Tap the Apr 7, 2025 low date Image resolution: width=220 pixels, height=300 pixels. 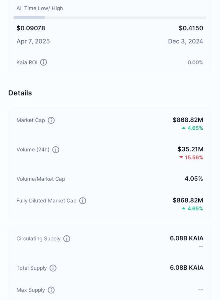[33, 41]
